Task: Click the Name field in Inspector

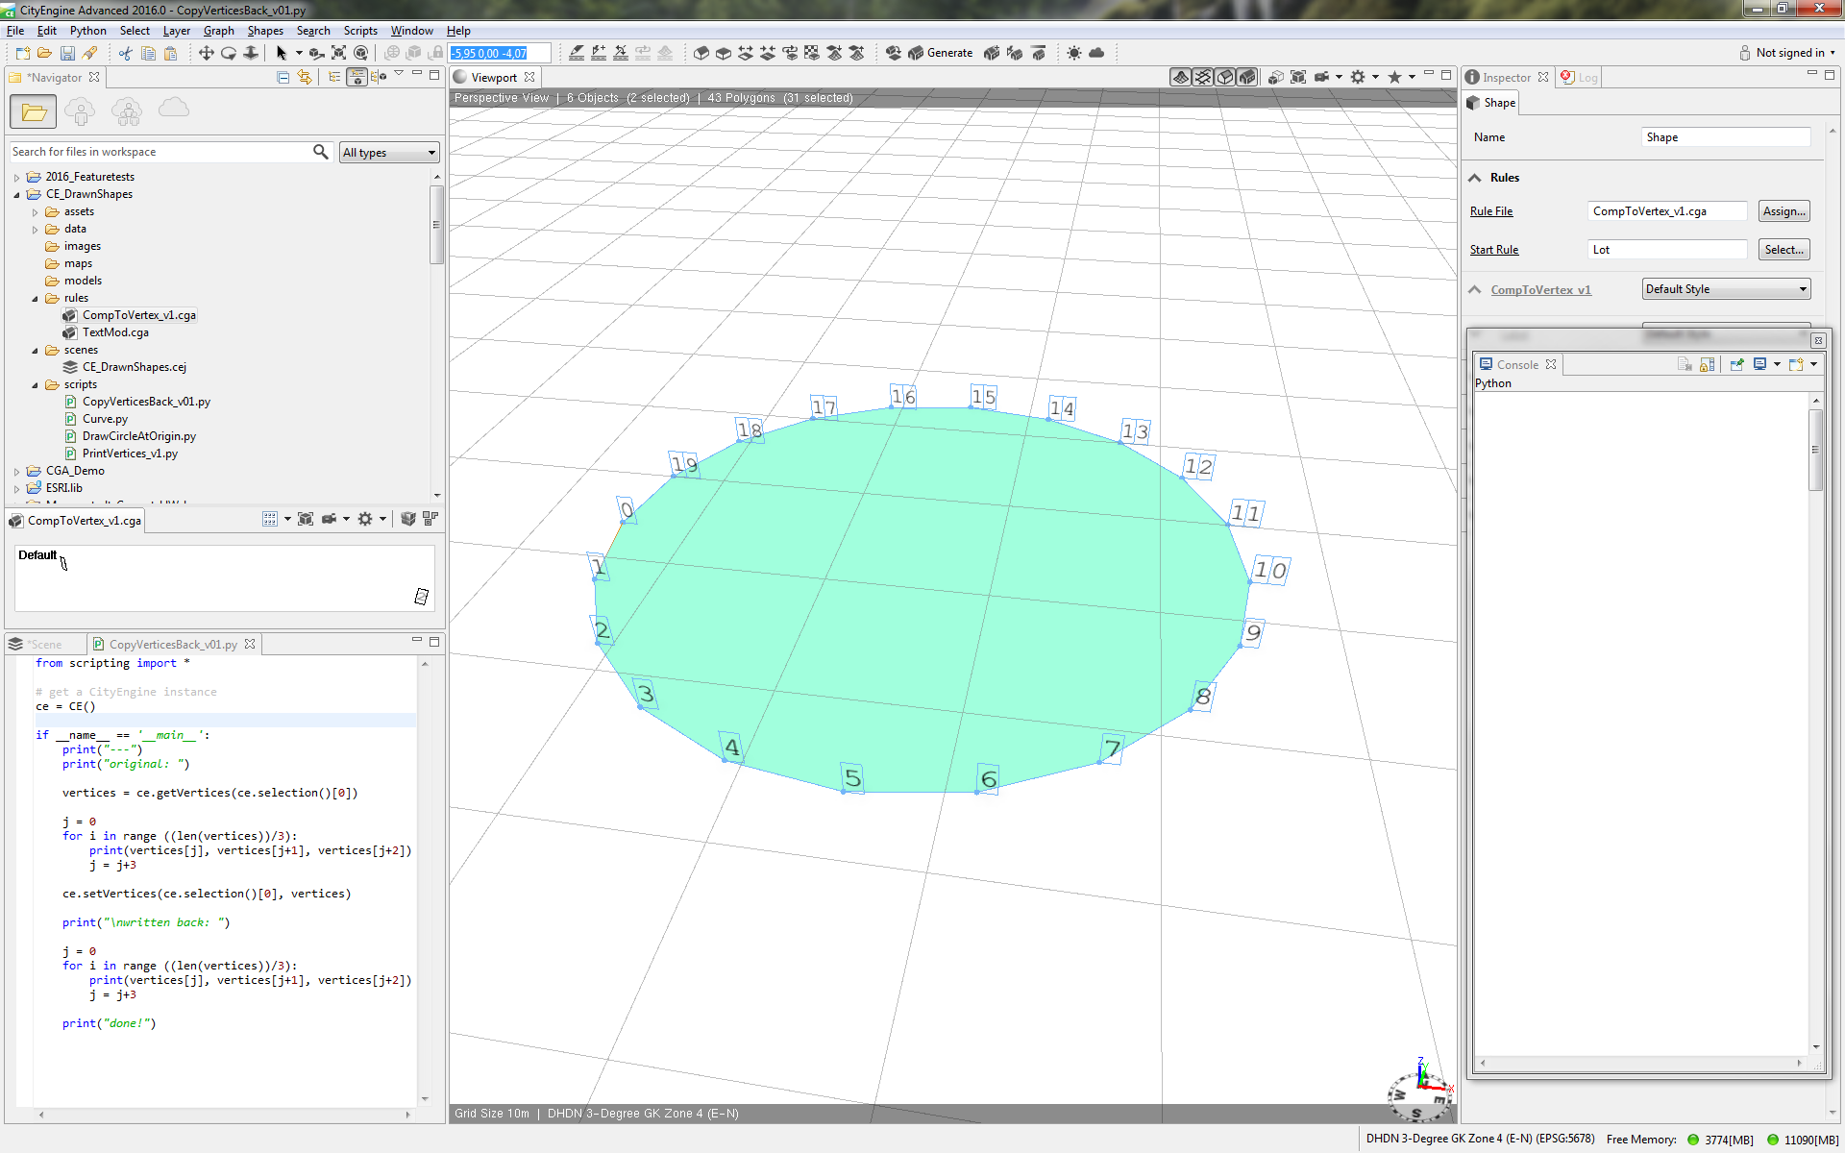Action: point(1726,137)
